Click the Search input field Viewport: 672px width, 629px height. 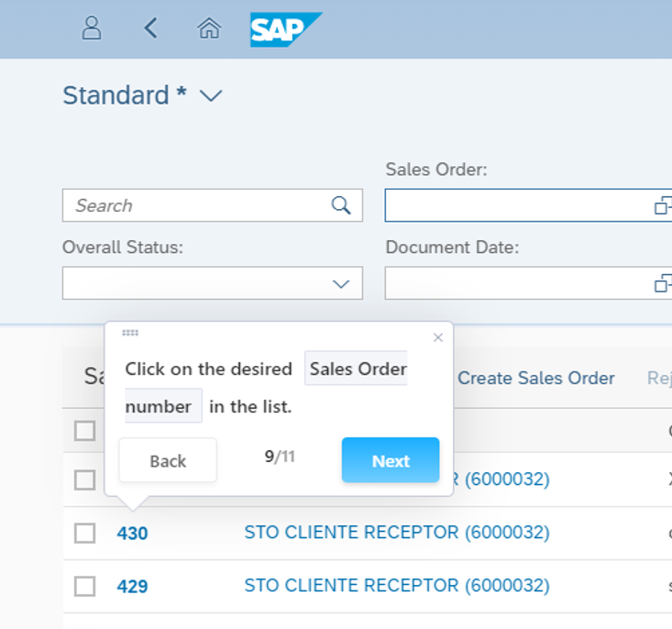213,205
